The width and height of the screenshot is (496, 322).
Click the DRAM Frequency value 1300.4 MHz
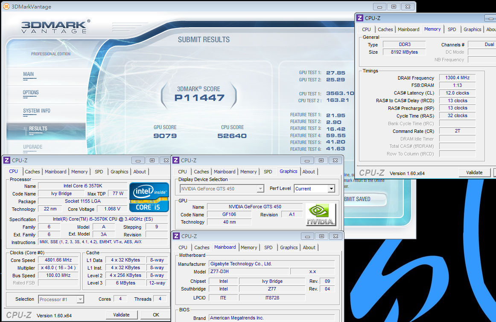click(x=458, y=78)
